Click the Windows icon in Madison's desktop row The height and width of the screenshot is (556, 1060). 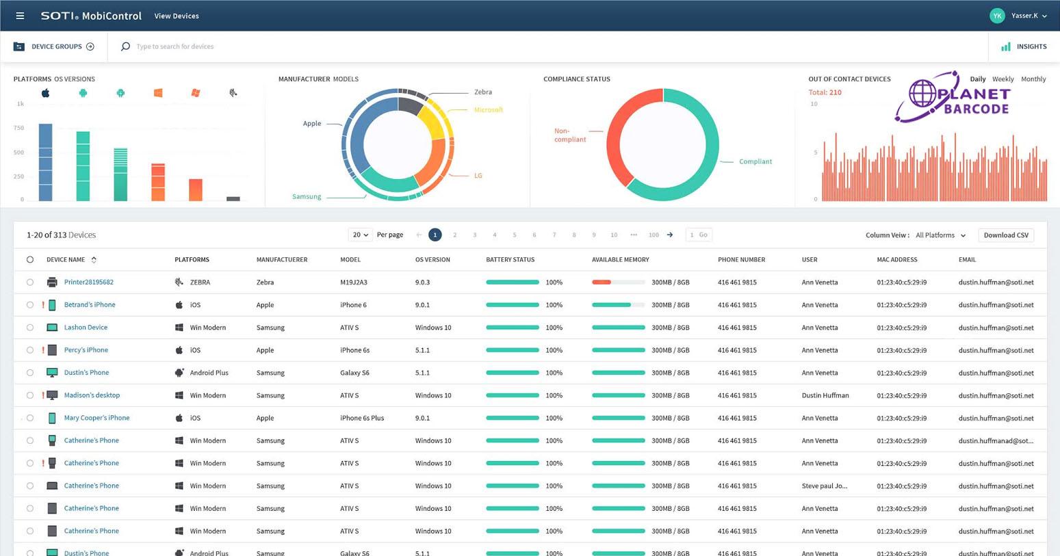tap(179, 395)
